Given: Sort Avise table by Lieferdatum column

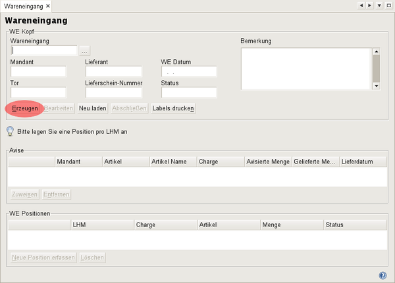Looking at the screenshot, I should coord(363,162).
